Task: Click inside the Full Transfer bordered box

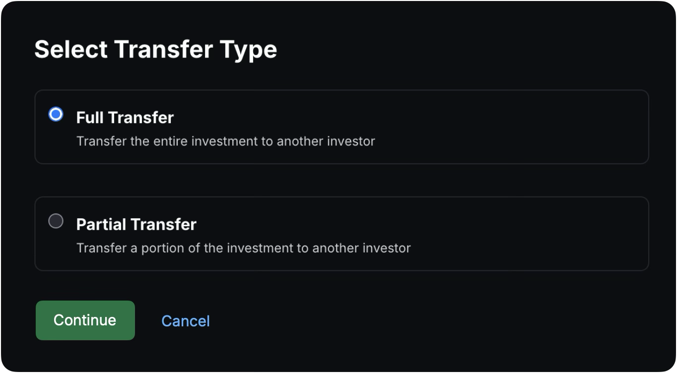Action: pyautogui.click(x=342, y=127)
